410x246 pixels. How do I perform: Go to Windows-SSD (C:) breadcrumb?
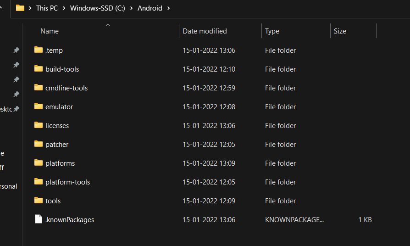(x=97, y=8)
